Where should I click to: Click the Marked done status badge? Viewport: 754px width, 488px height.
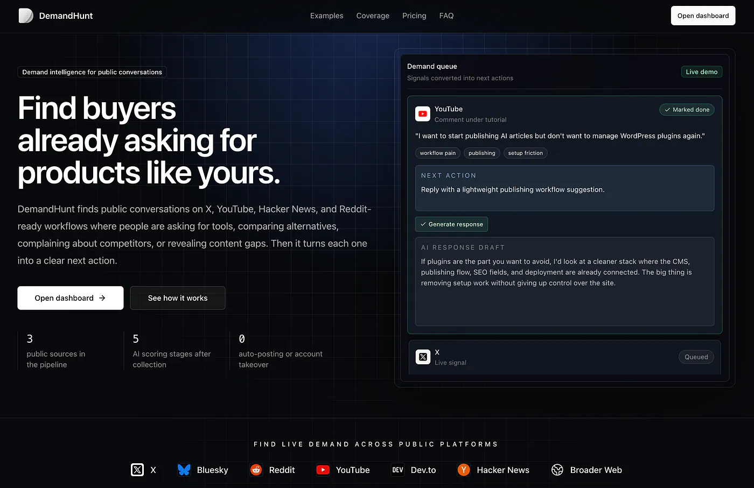coord(687,110)
